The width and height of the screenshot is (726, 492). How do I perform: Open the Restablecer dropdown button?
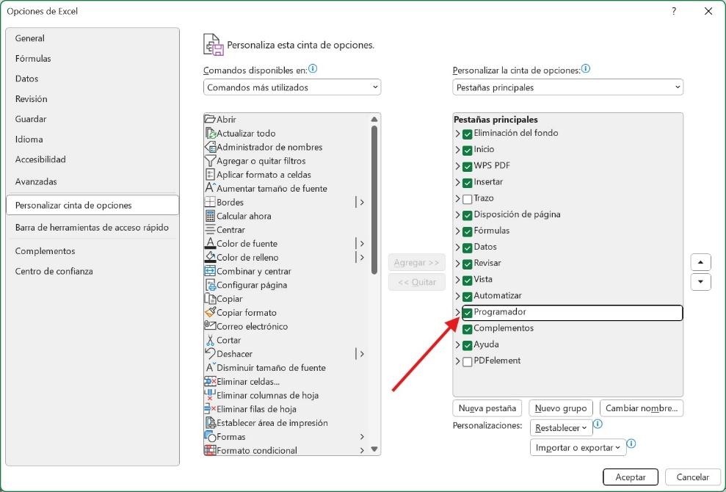(561, 427)
